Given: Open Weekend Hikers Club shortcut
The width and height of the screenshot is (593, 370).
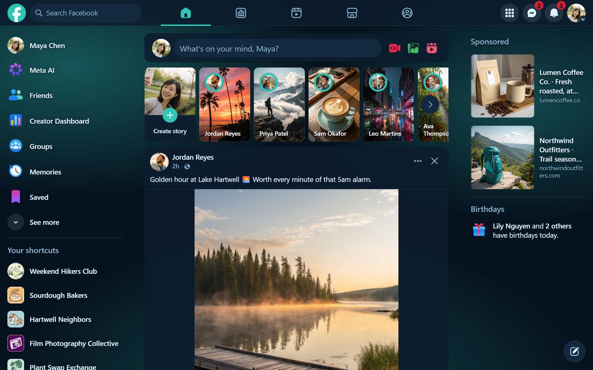Looking at the screenshot, I should (x=65, y=271).
